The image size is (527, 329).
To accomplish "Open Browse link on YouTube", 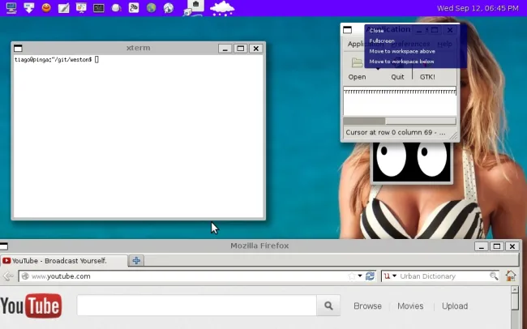I will 368,306.
